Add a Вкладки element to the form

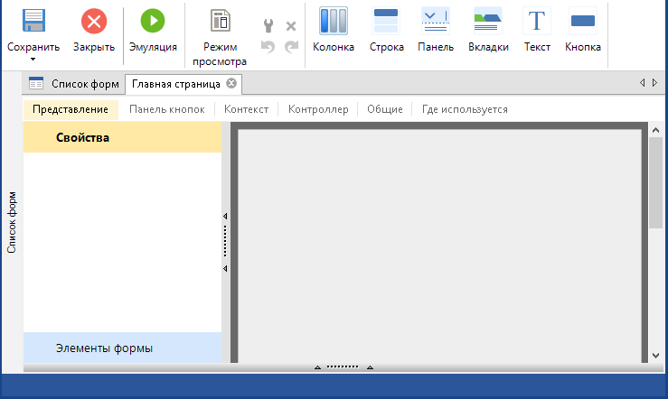488,21
